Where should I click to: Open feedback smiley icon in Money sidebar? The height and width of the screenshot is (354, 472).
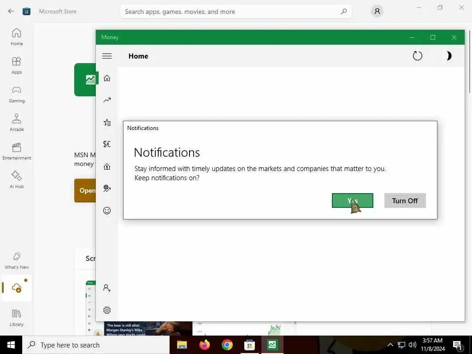pos(107,210)
